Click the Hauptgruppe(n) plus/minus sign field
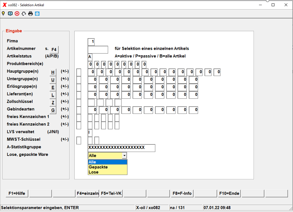 point(79,72)
